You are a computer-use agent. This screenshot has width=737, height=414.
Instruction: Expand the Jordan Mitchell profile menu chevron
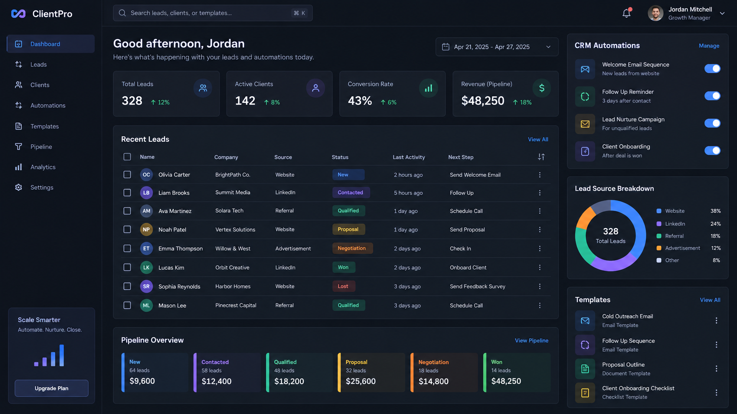[x=722, y=13]
